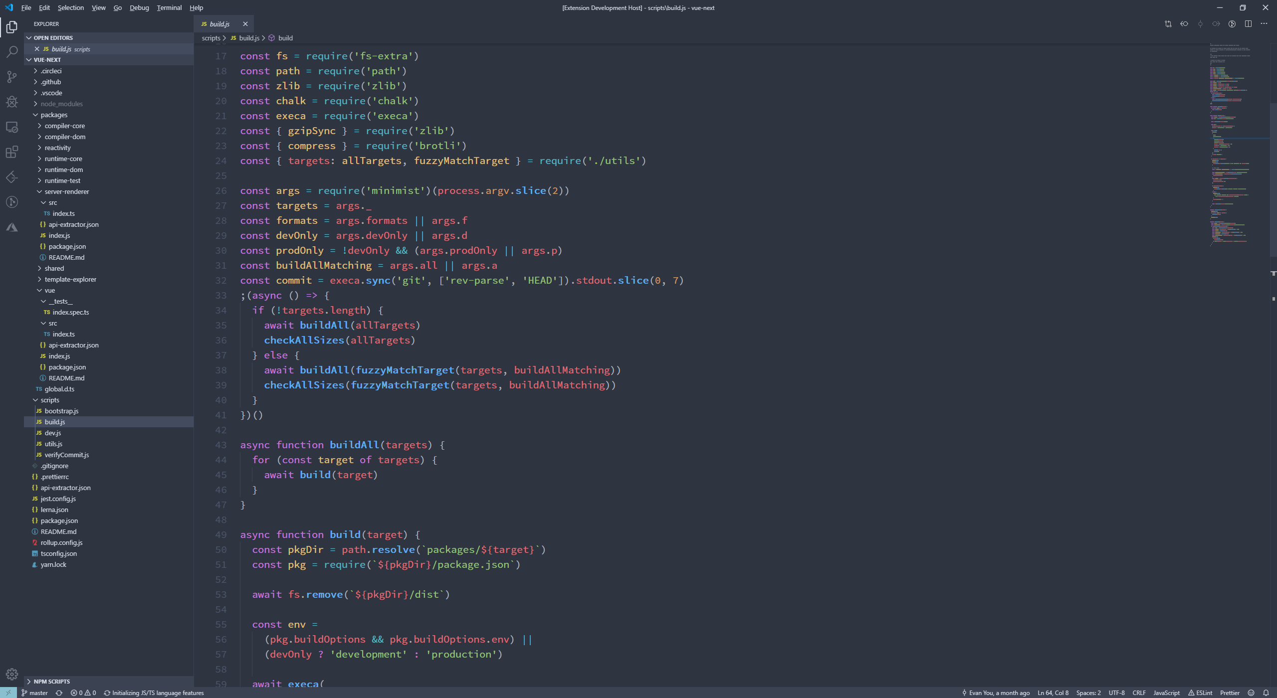Open the Terminal menu
The height and width of the screenshot is (698, 1277).
(169, 7)
